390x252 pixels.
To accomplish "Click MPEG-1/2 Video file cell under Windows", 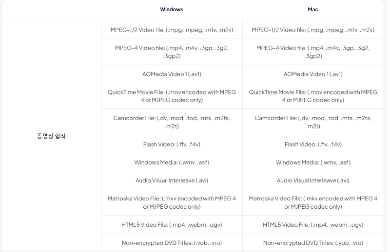I will coord(172,30).
